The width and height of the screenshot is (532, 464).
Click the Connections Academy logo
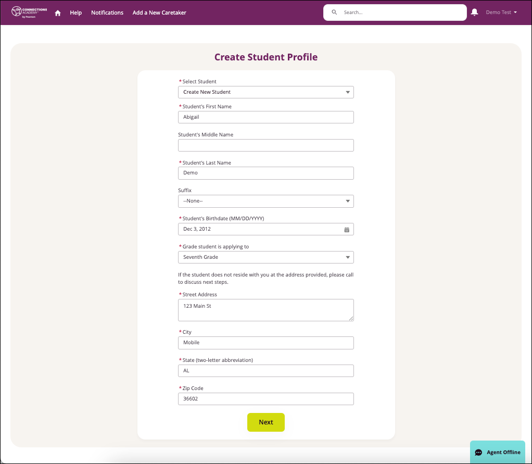click(28, 12)
